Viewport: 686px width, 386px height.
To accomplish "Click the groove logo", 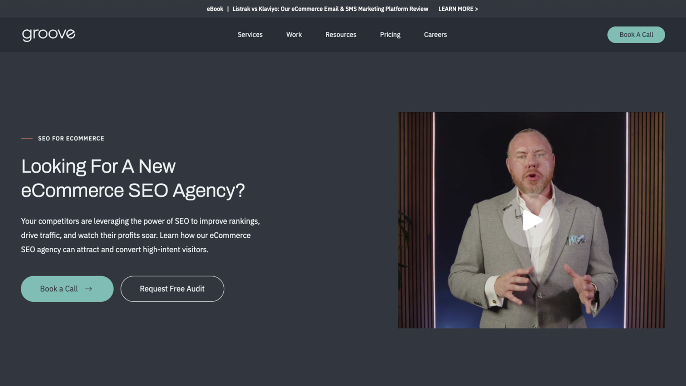I will [49, 35].
